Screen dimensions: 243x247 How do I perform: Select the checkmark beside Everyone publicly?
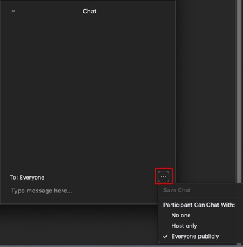point(165,237)
